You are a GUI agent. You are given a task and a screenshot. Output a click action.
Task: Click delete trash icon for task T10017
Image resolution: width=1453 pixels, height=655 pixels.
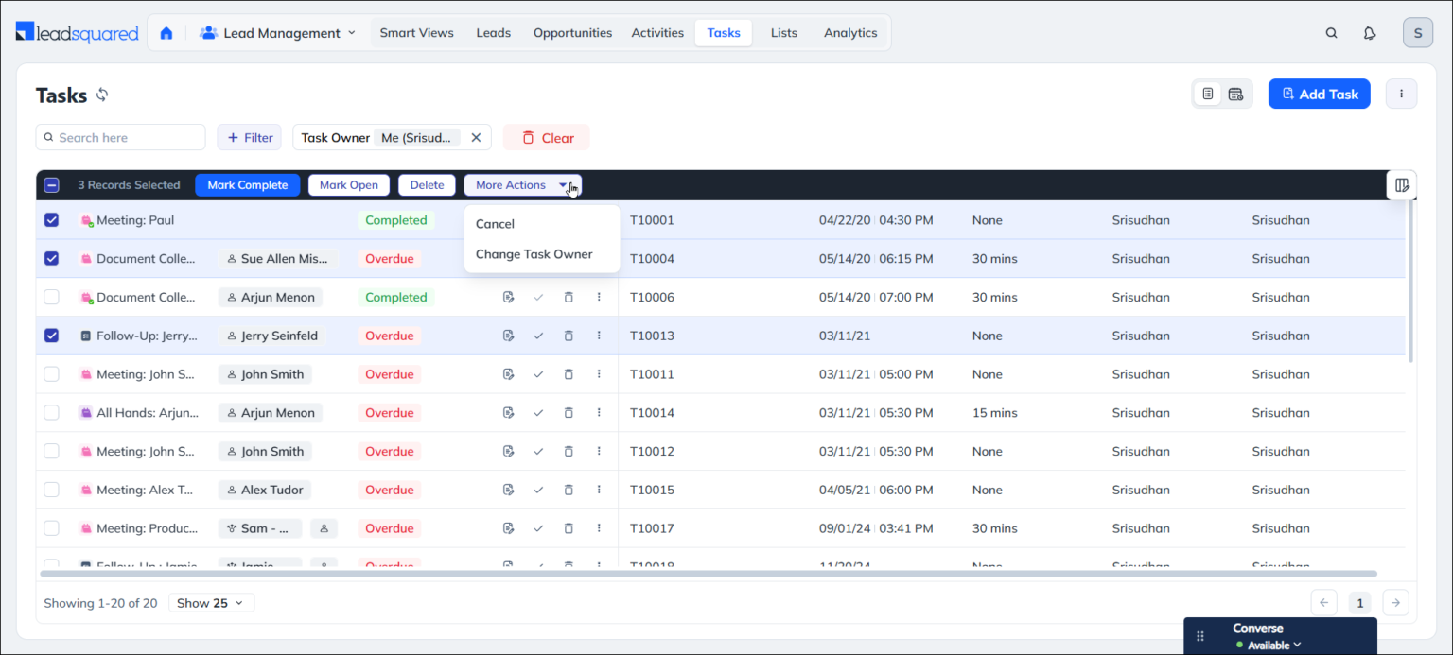[x=569, y=528]
